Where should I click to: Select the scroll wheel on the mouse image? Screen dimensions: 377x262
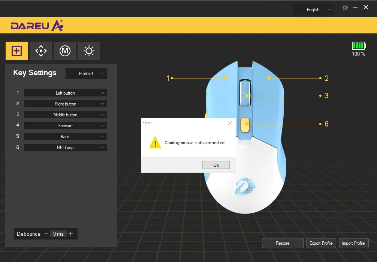point(245,93)
